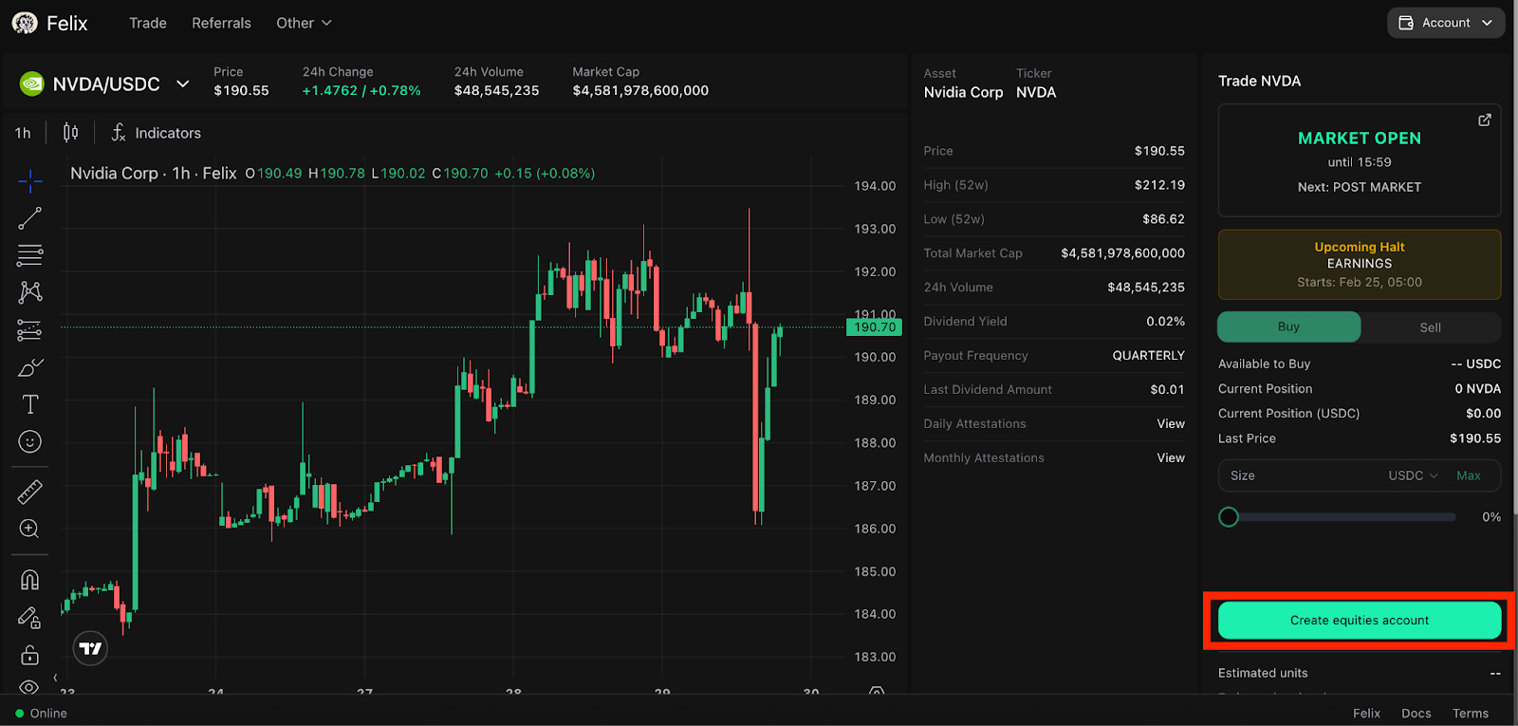
Task: Expand the Other menu
Action: pos(304,23)
